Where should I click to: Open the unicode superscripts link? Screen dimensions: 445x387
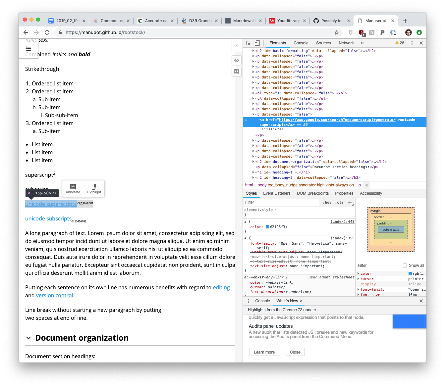[51, 204]
